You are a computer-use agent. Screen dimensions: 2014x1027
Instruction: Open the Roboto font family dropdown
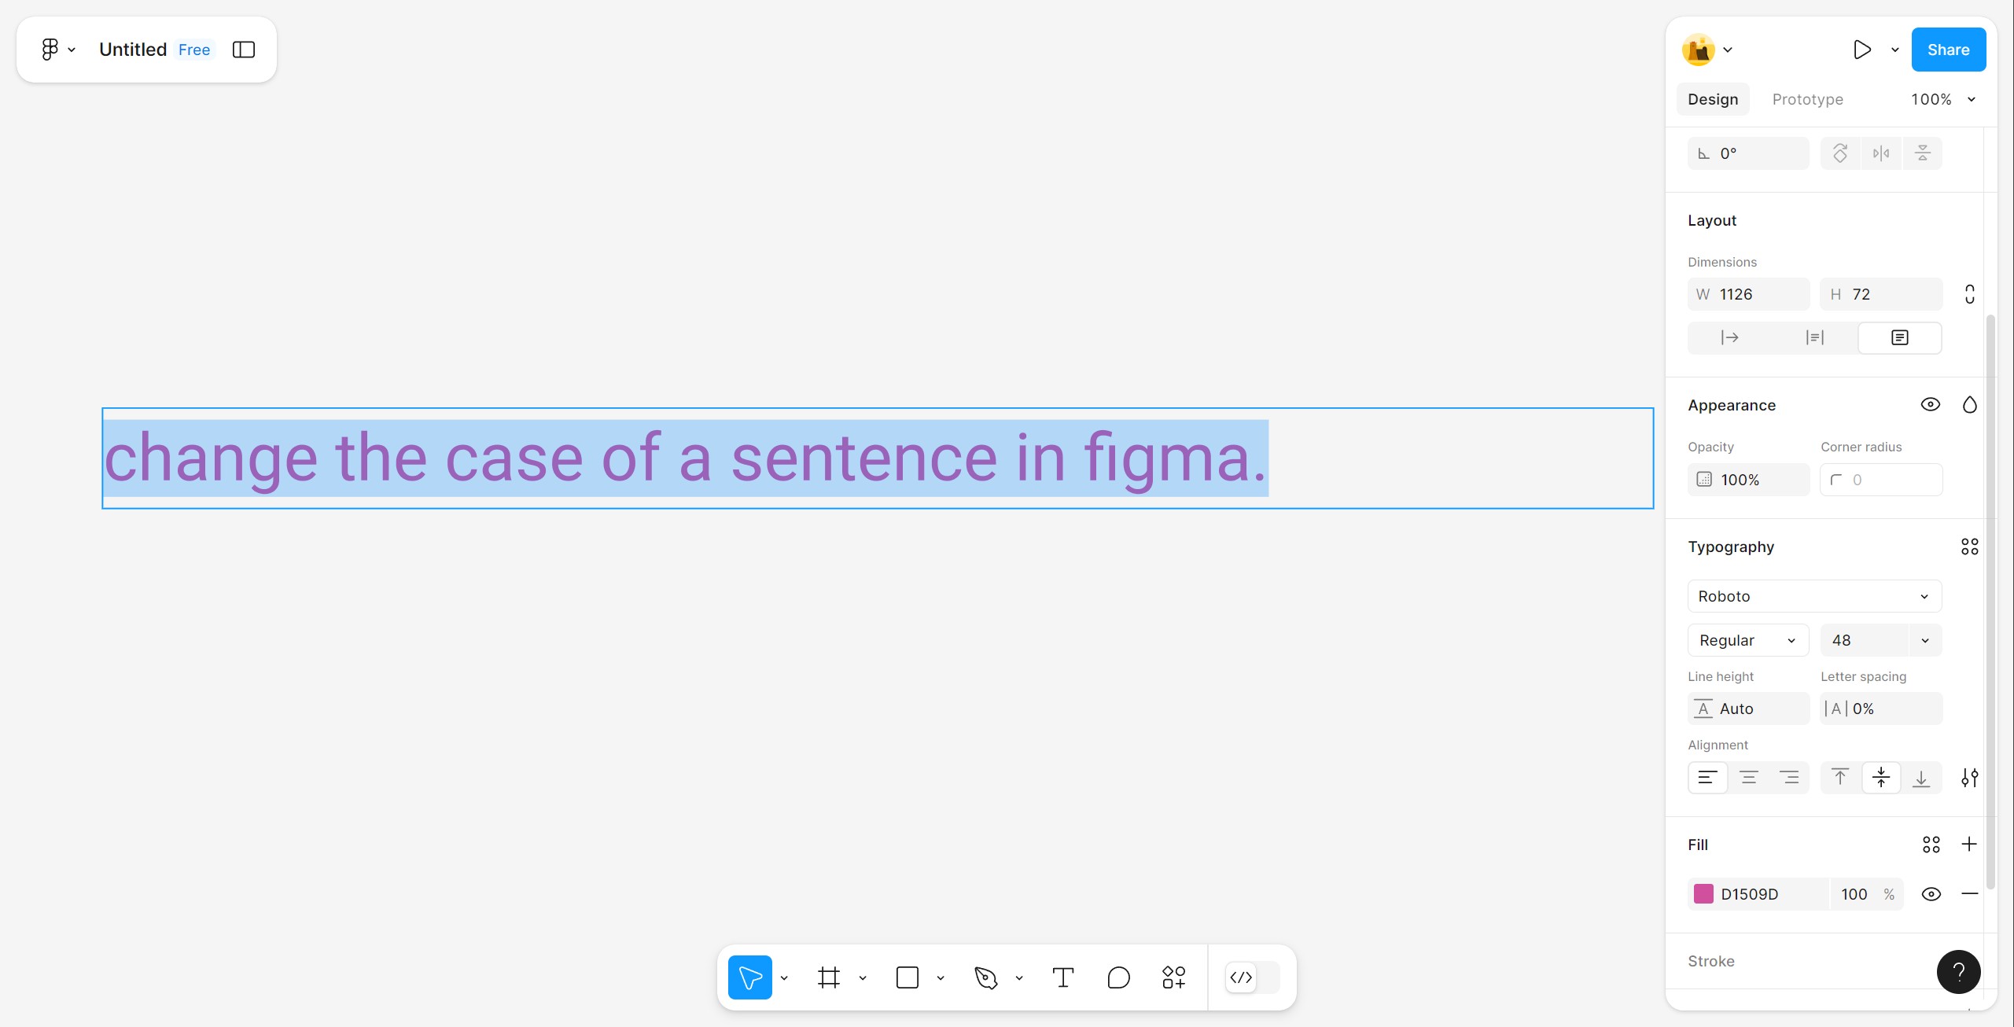point(1814,596)
